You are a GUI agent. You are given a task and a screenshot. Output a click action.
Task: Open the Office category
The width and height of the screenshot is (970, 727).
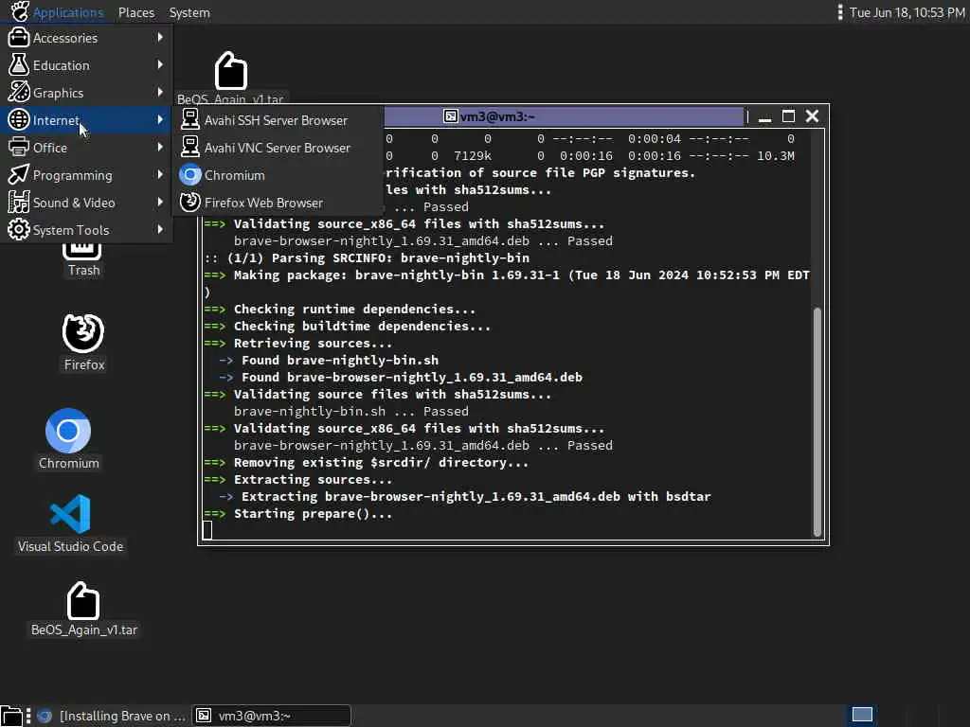(x=86, y=147)
